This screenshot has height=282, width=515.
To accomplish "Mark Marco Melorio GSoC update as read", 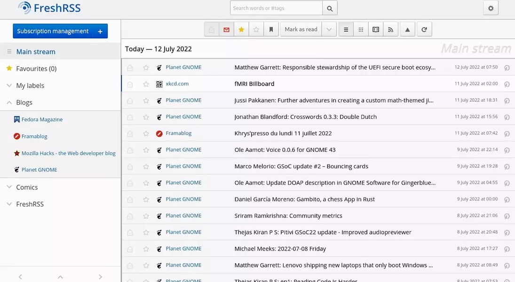I will click(130, 166).
